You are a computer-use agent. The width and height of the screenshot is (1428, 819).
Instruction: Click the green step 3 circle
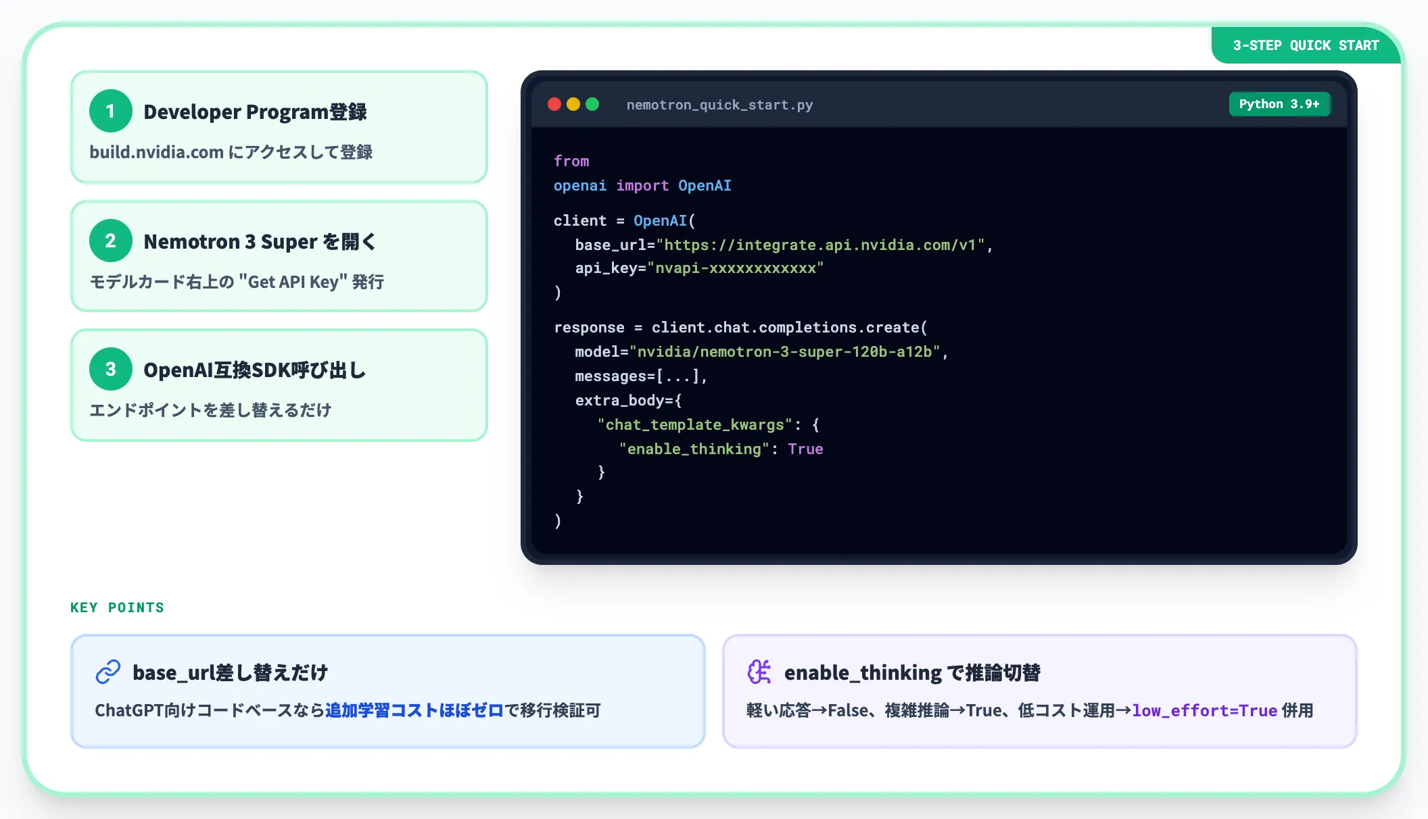point(110,369)
